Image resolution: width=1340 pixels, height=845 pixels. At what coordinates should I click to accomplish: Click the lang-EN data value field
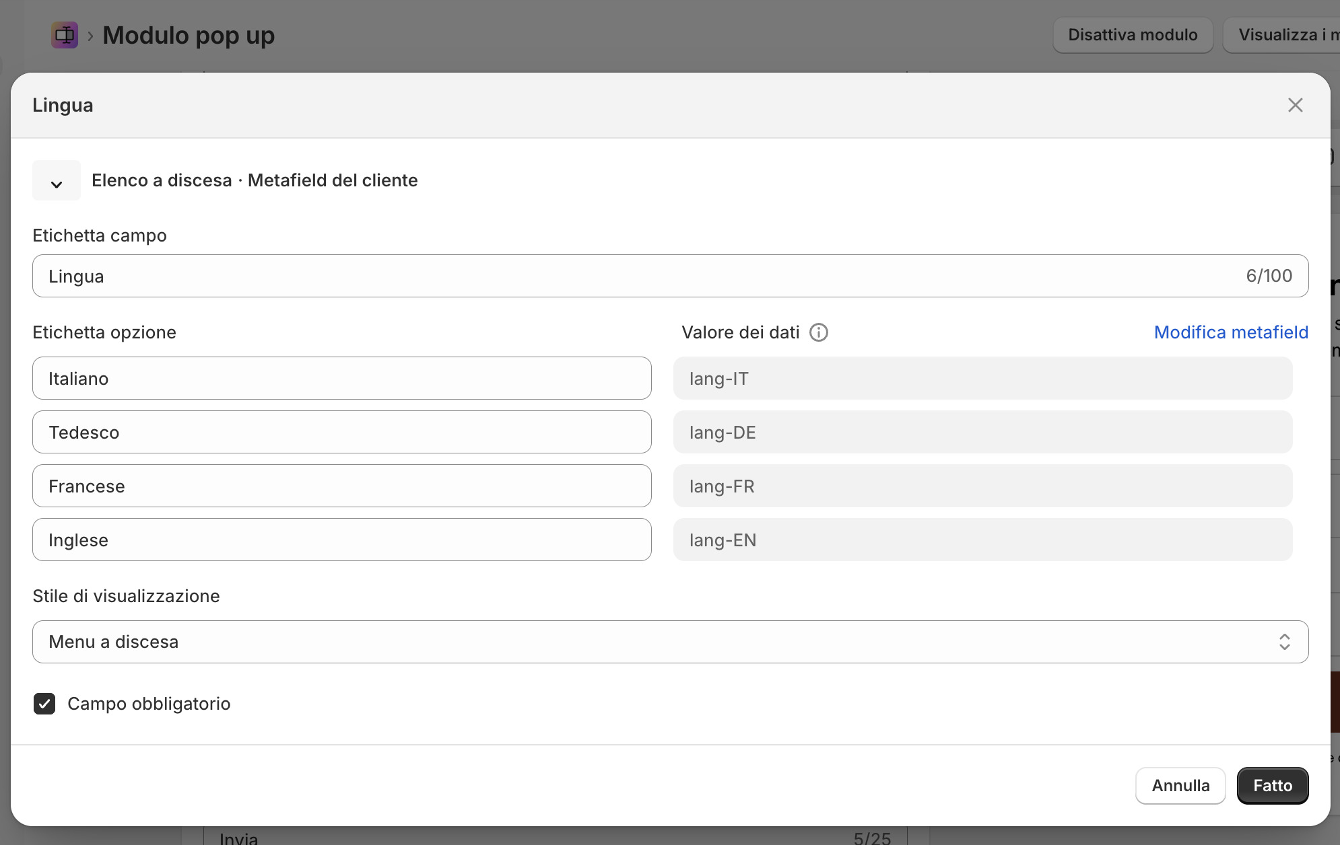pos(982,540)
